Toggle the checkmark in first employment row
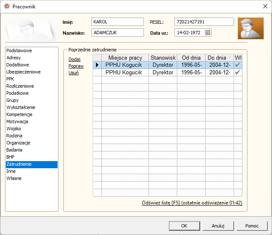Image resolution: width=272 pixels, height=235 pixels. click(237, 65)
